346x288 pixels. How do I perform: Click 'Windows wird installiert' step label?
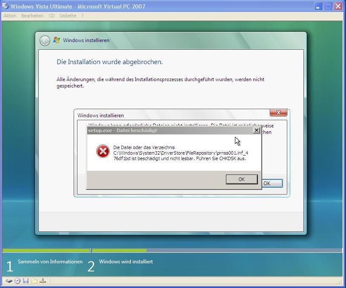pyautogui.click(x=126, y=262)
